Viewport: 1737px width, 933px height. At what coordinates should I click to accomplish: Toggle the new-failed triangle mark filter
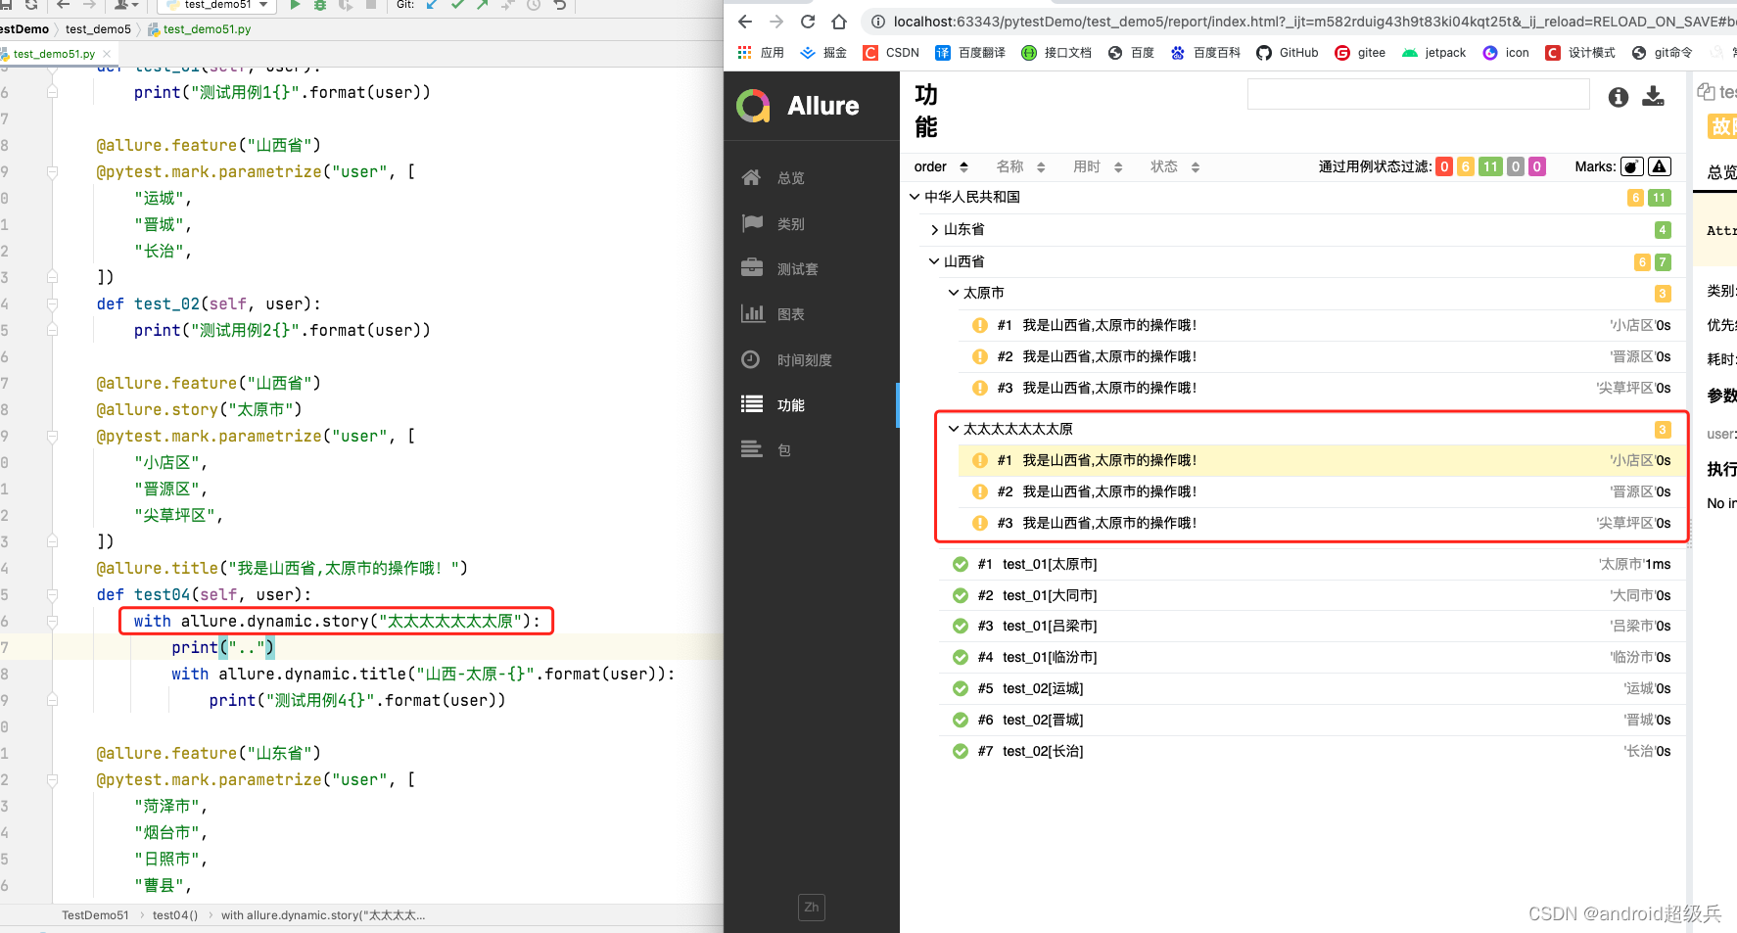click(1660, 166)
